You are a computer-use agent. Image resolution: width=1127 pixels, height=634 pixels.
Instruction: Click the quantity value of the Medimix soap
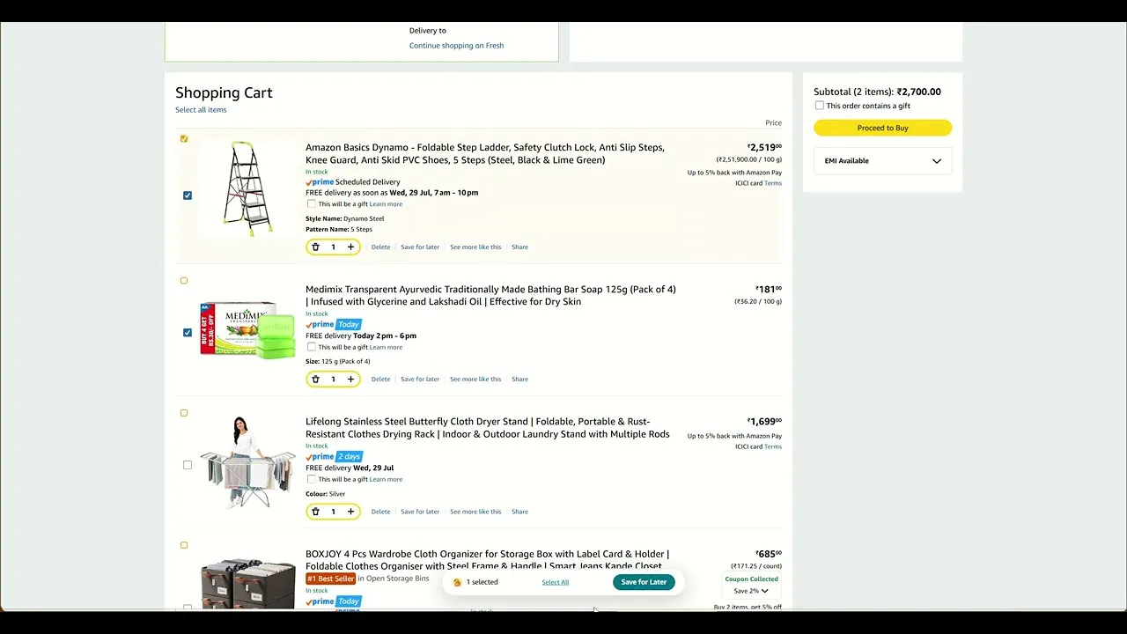coord(333,380)
